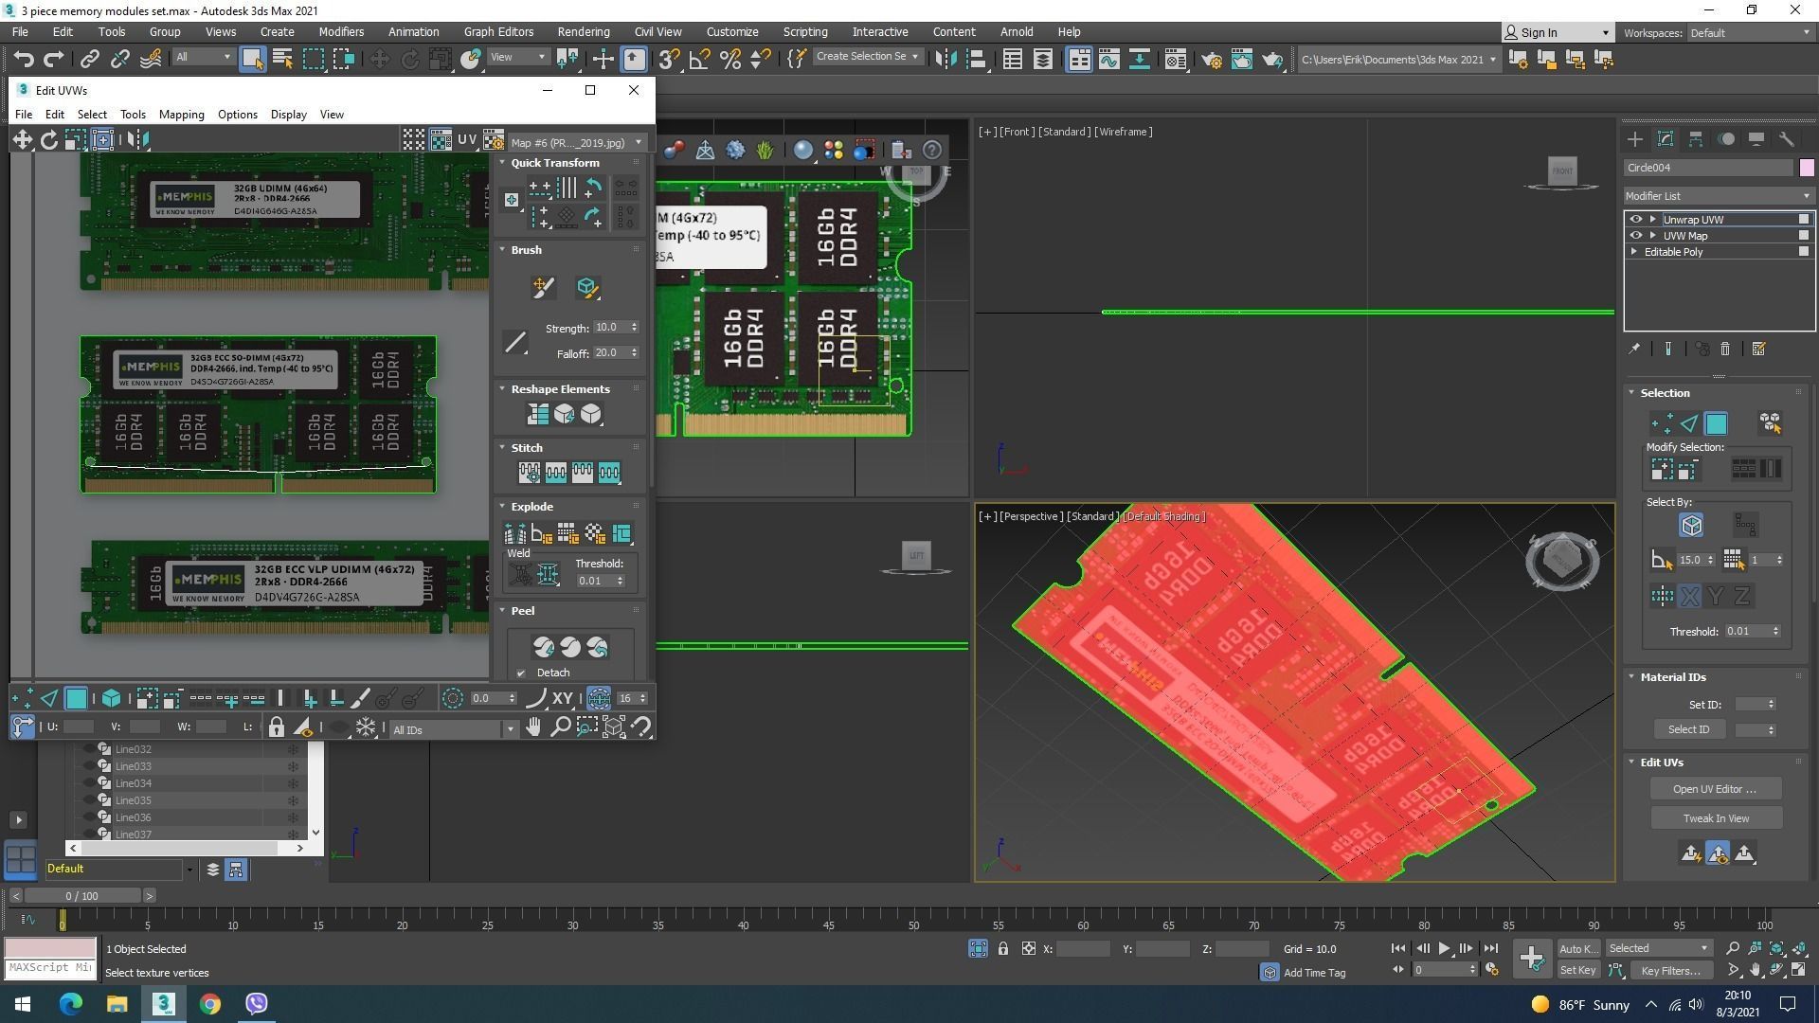
Task: Select the Freeform mode in Edit UVWs
Action: [x=102, y=140]
